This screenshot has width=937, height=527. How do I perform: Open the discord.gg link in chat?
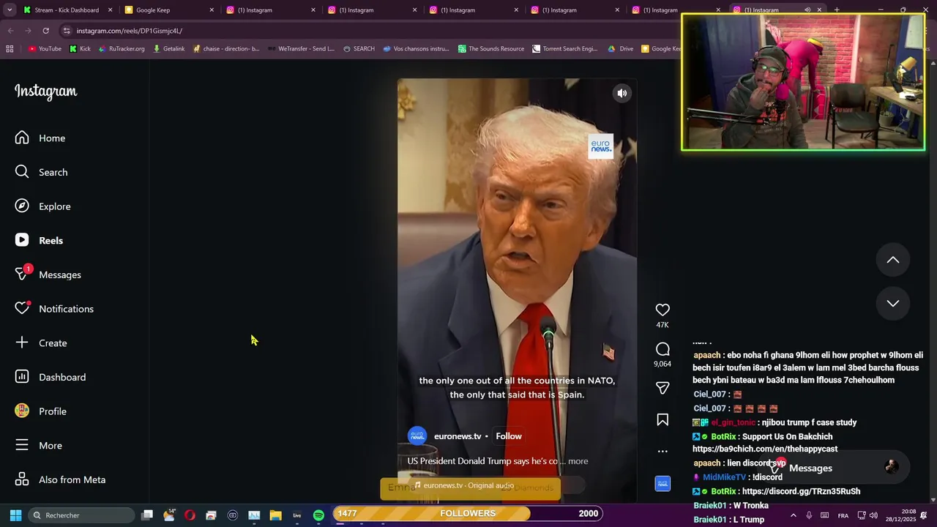point(801,492)
